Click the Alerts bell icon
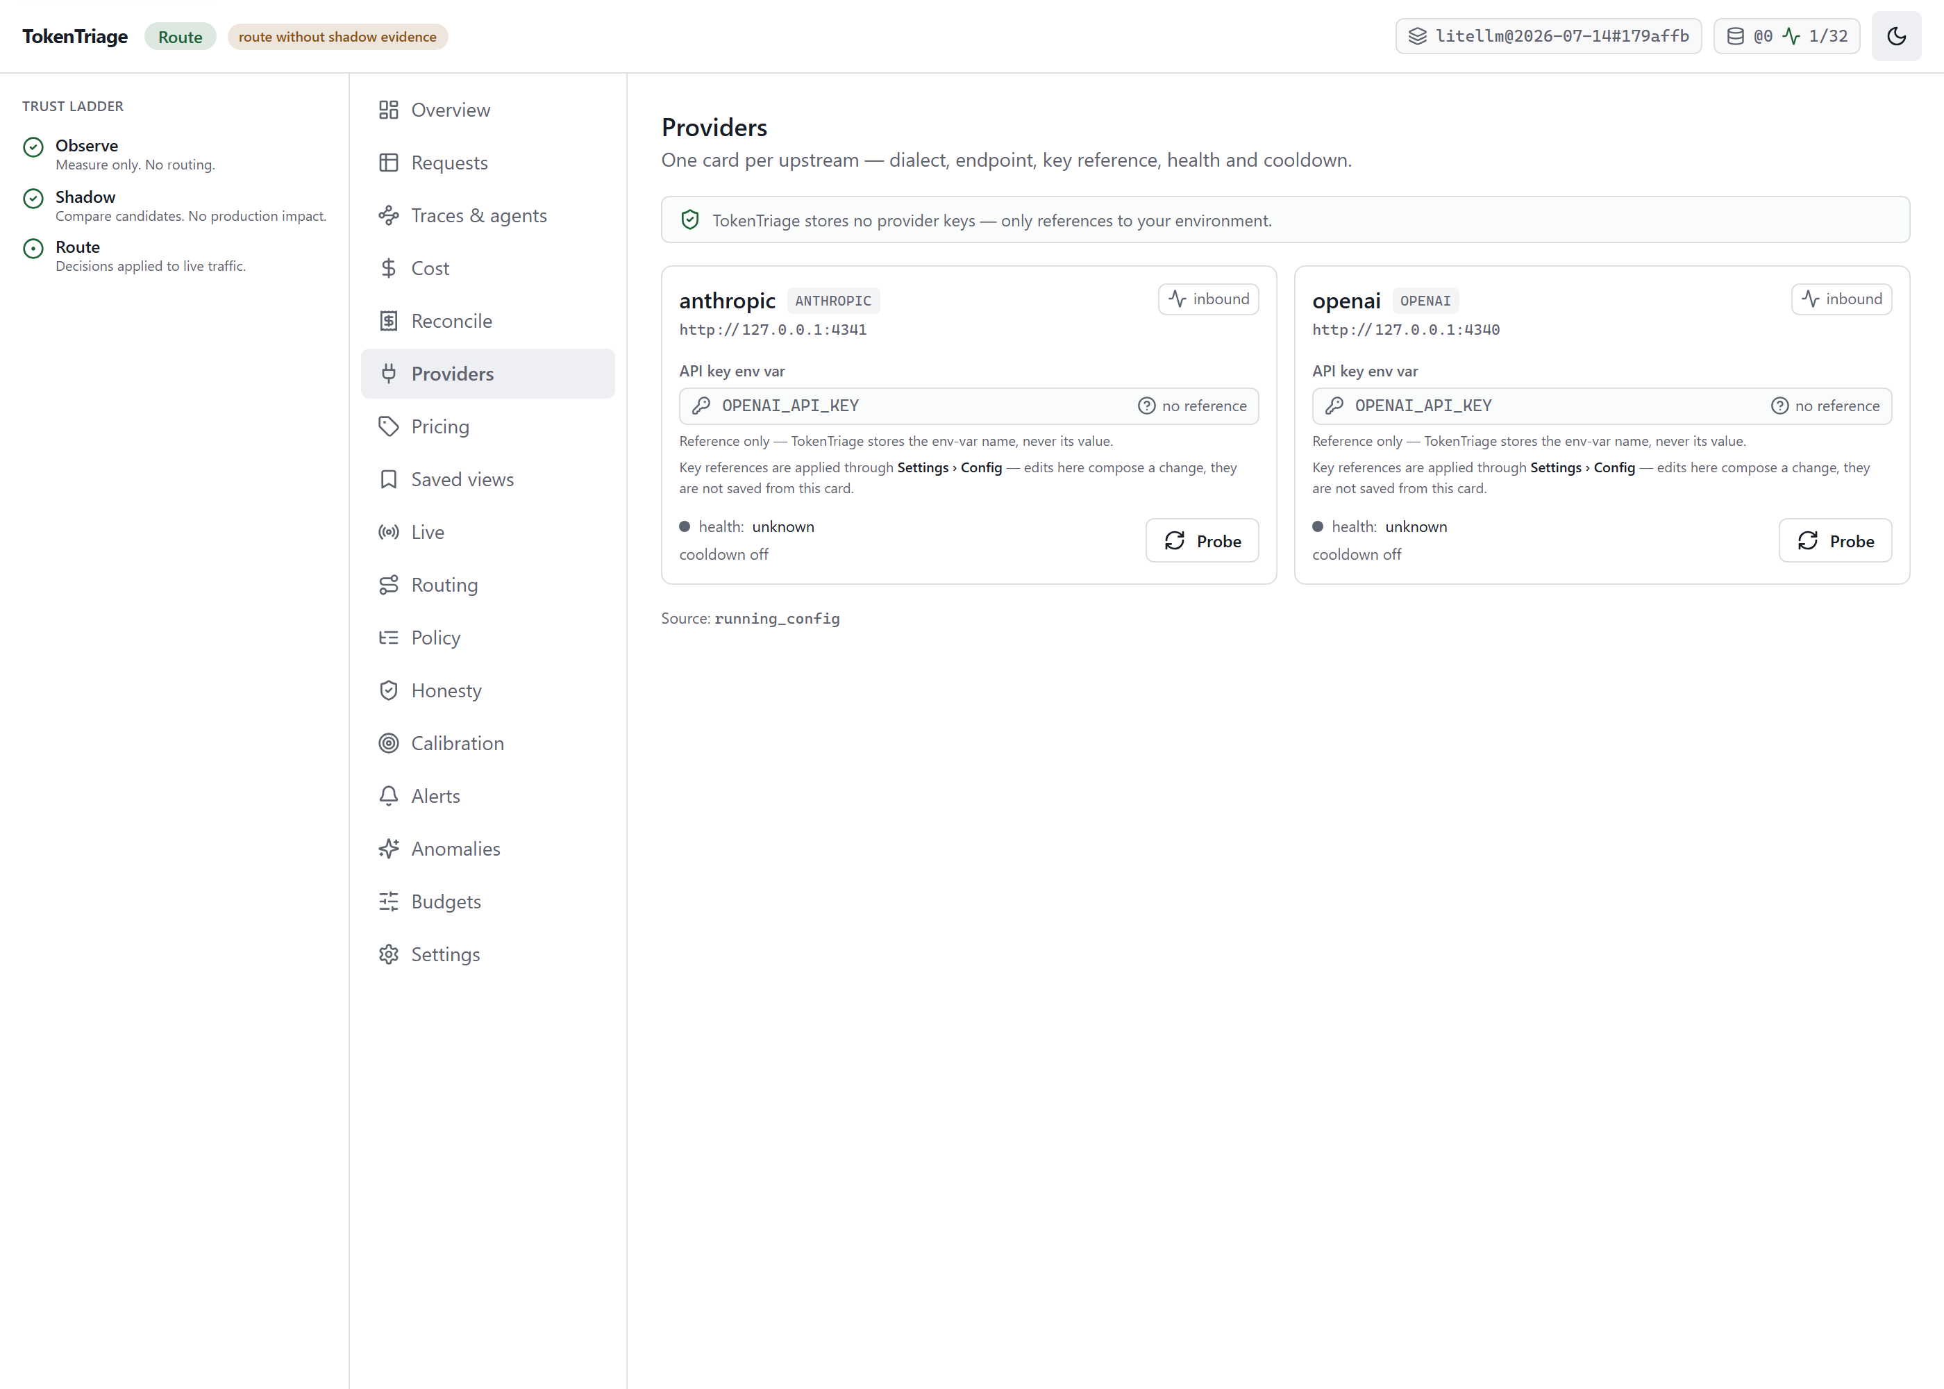1944x1389 pixels. point(388,797)
